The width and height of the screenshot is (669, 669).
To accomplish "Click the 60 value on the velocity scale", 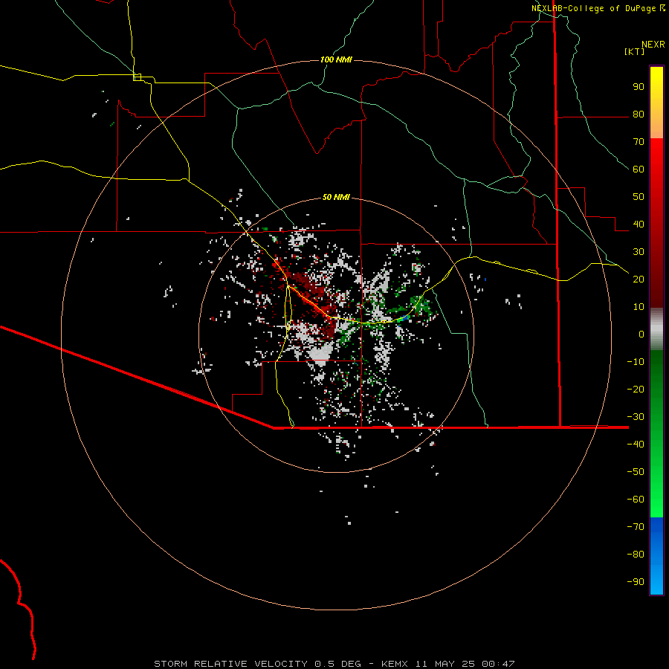I will [639, 169].
